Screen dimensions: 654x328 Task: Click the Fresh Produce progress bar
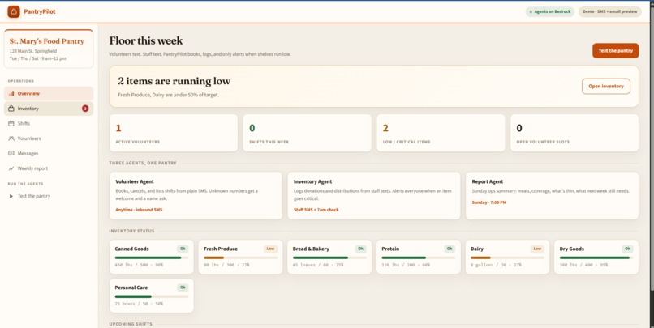tap(240, 258)
